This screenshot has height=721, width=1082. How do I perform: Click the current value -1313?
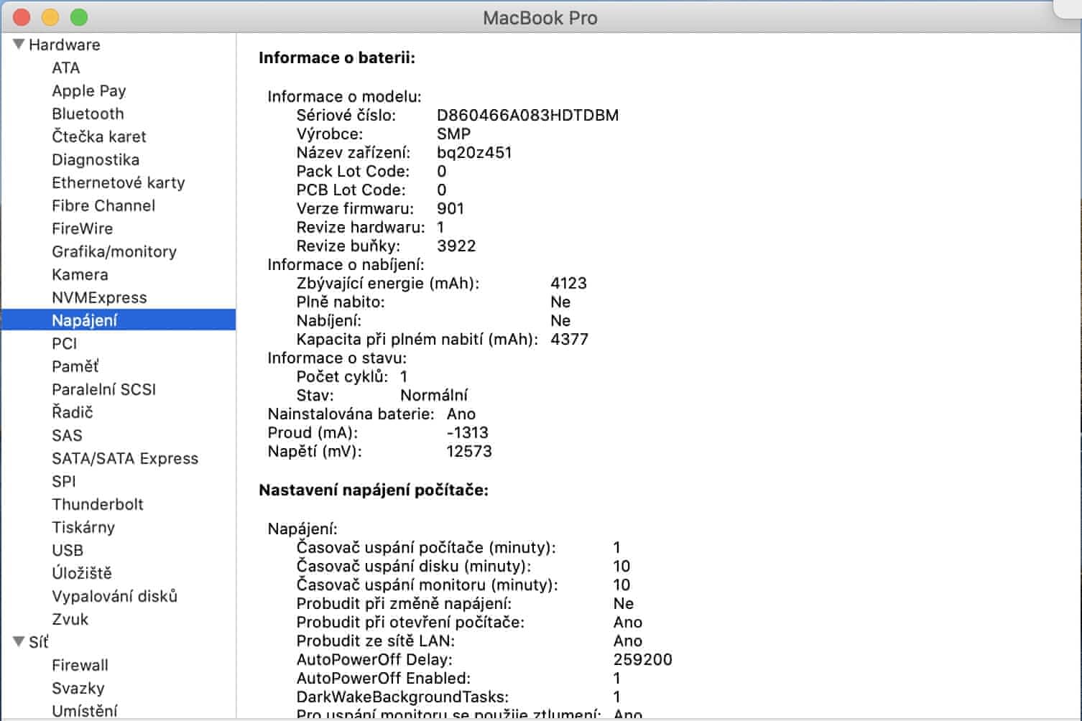(x=468, y=432)
